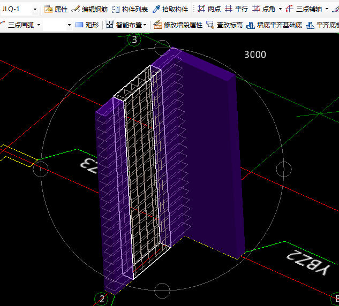Expand the 智能布置 dropdown arrow

point(145,25)
